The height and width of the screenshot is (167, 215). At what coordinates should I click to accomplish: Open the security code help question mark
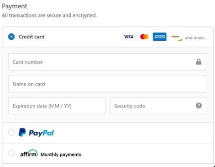(x=199, y=106)
